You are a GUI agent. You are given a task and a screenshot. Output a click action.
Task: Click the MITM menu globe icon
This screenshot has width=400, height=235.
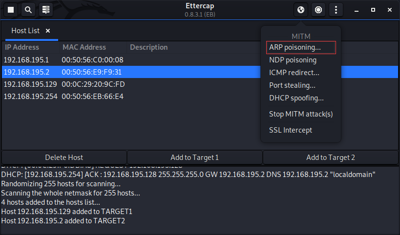[301, 10]
